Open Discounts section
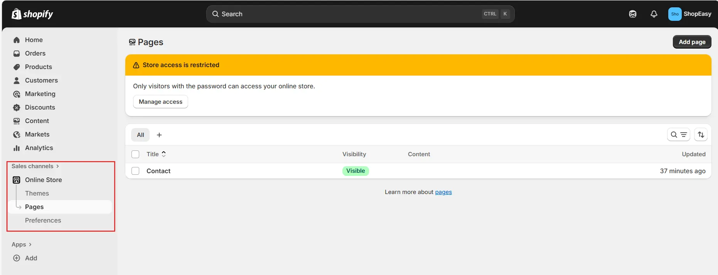This screenshot has width=718, height=275. pyautogui.click(x=40, y=107)
